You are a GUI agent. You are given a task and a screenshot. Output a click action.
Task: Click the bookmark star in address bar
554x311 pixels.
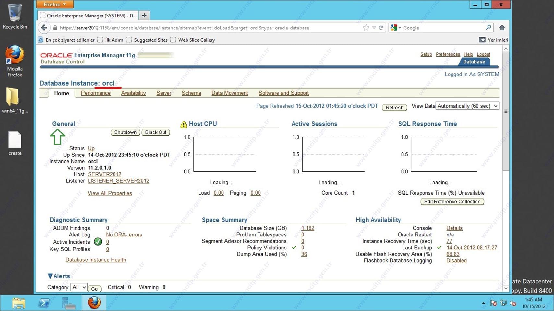pos(366,28)
